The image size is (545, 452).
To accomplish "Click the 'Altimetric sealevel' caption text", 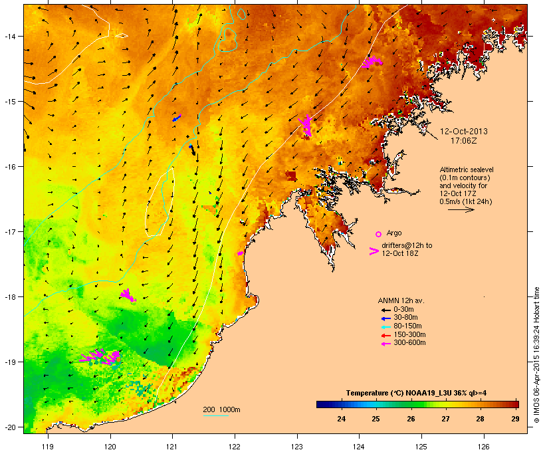I will pos(467,169).
